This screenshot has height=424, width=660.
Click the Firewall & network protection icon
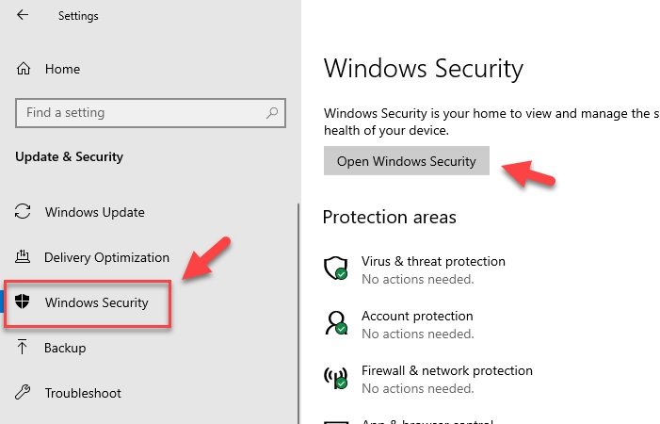pos(336,378)
